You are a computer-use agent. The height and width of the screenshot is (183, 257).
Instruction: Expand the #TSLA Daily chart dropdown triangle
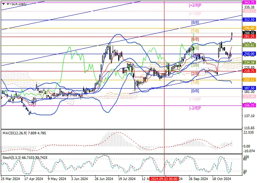[x=3, y=4]
